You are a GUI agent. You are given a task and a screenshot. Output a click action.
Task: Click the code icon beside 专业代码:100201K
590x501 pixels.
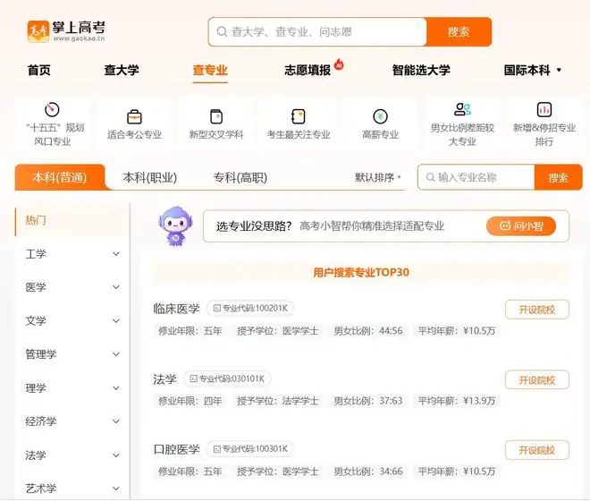point(216,308)
